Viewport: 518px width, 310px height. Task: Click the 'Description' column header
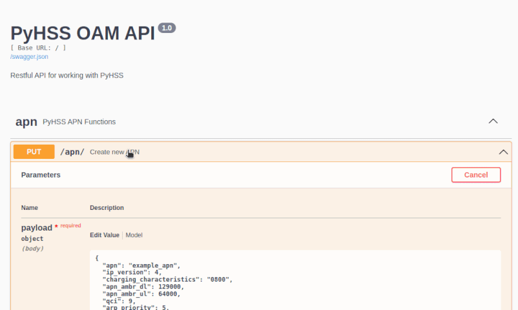pyautogui.click(x=107, y=207)
